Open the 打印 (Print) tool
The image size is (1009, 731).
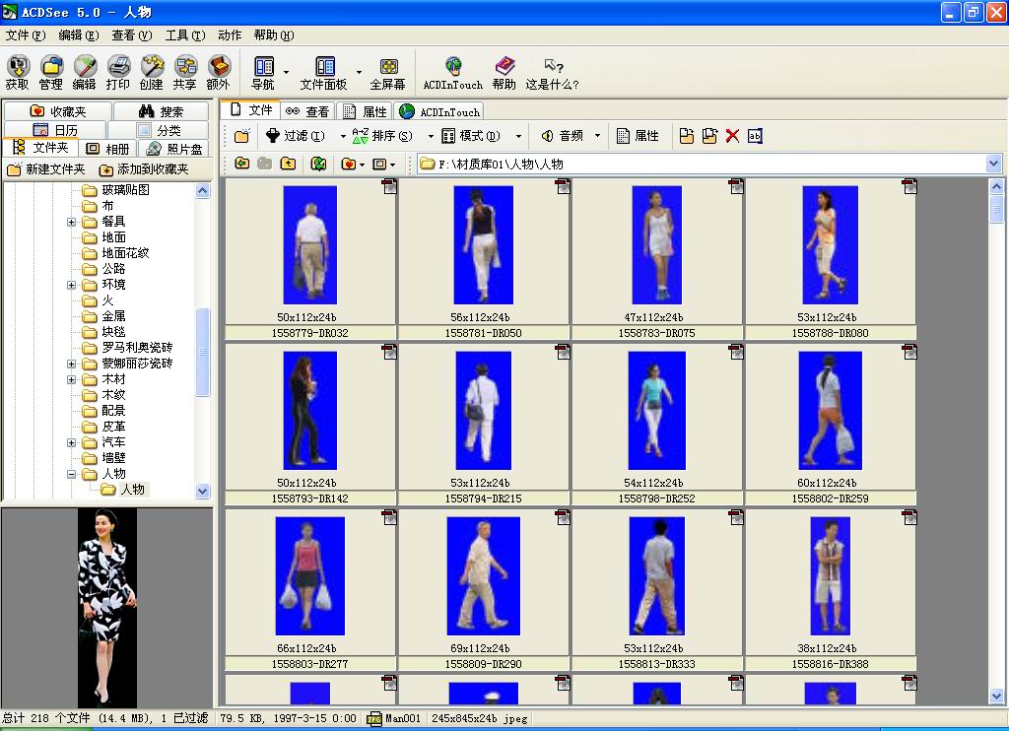point(118,73)
